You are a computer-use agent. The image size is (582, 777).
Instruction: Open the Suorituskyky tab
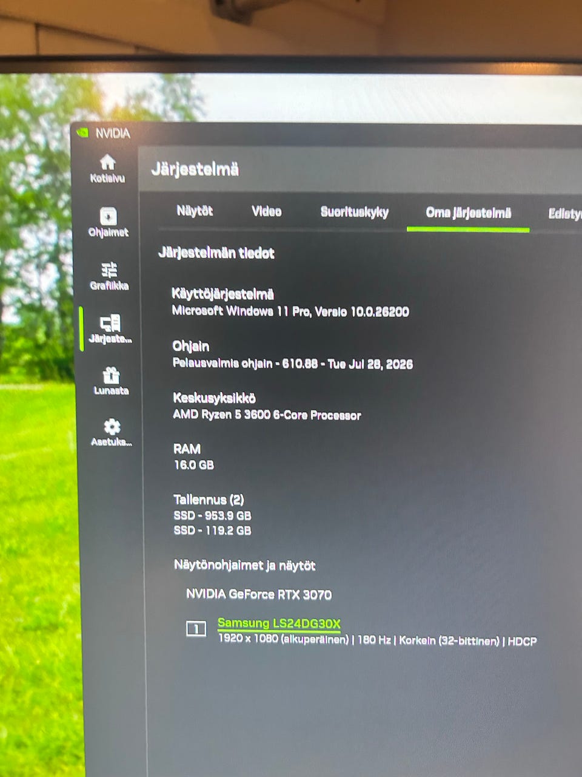355,212
